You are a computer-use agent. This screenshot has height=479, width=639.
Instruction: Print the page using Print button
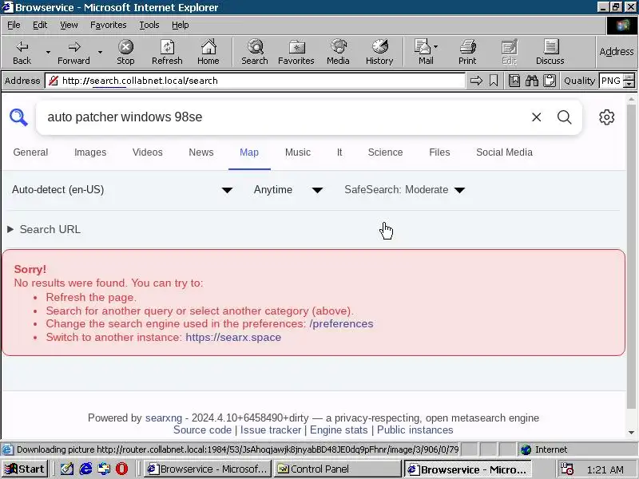point(467,52)
